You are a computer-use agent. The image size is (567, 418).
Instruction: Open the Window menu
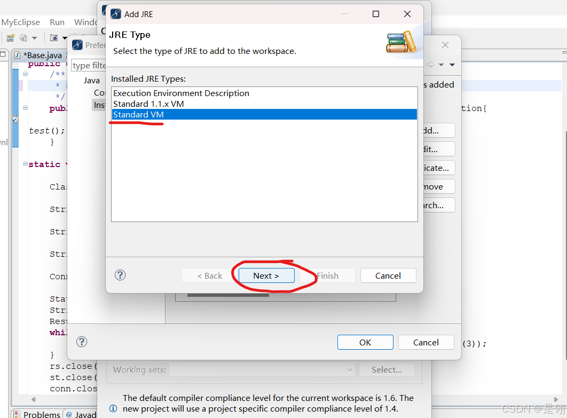85,22
